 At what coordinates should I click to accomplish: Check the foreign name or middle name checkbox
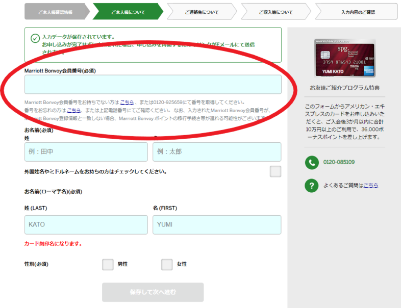(x=275, y=171)
